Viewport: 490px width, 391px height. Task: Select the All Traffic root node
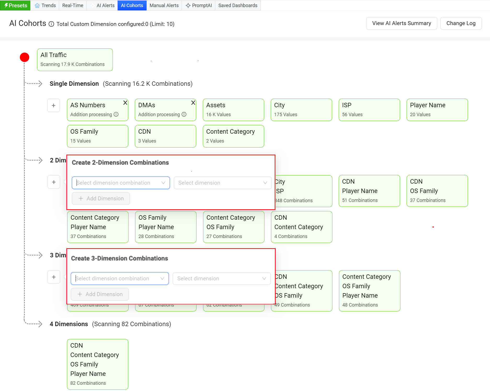[75, 60]
